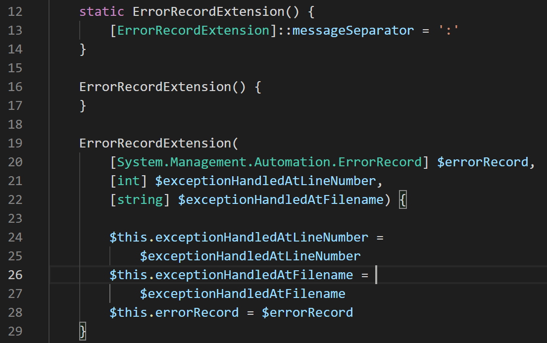Click line number 26 in the gutter
This screenshot has width=547, height=343.
15,275
